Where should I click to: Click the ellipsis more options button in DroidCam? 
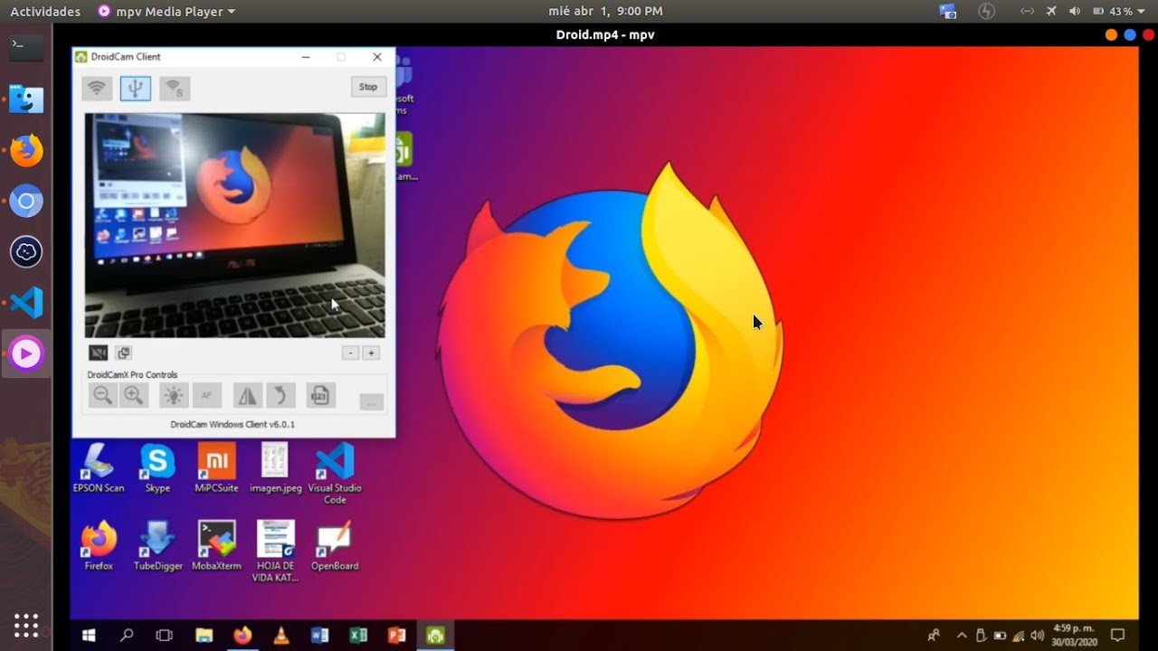[x=371, y=401]
